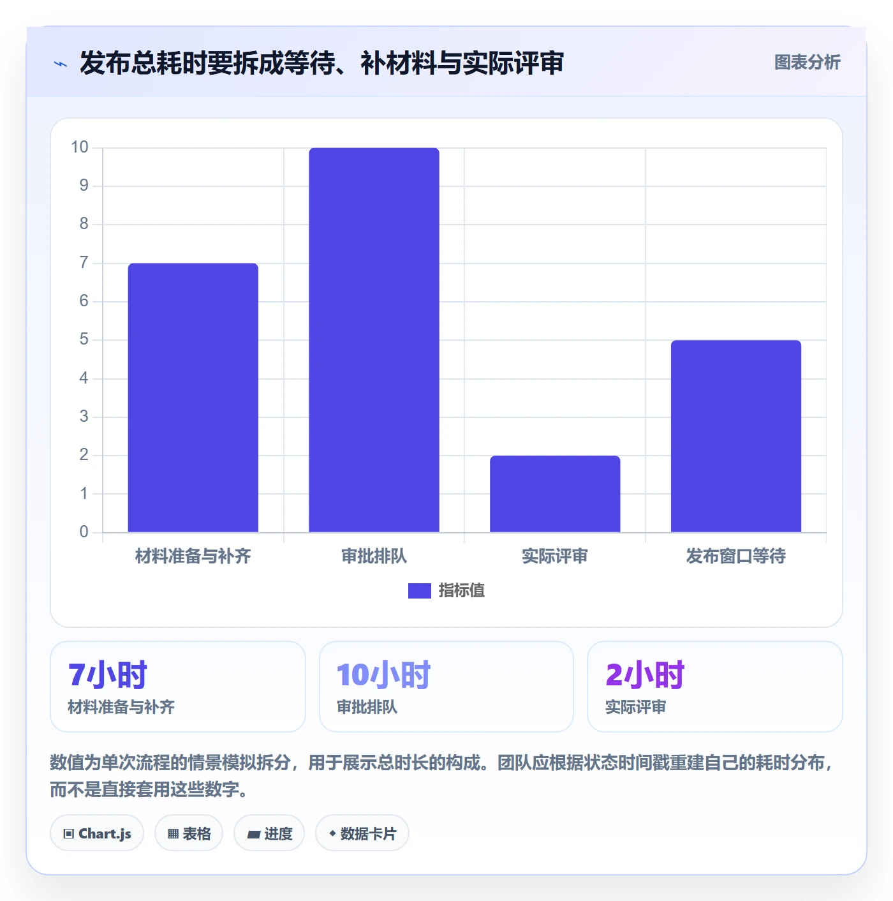This screenshot has height=901, width=893.
Task: Click the 发布窗口等待 x-axis label
Action: [736, 556]
